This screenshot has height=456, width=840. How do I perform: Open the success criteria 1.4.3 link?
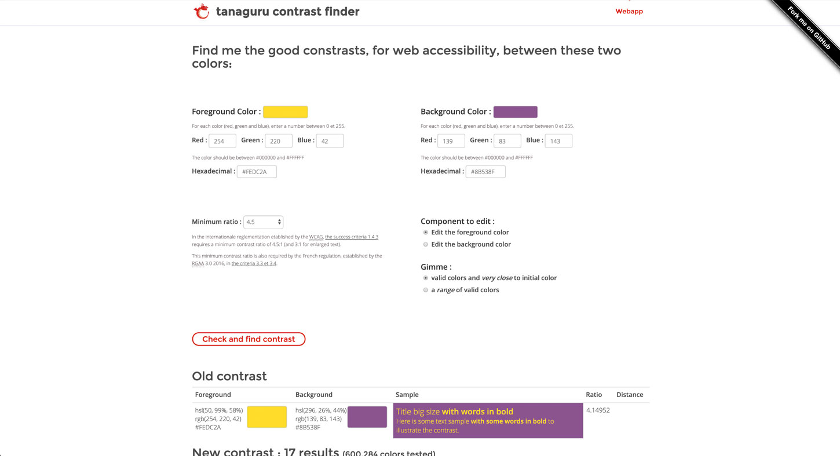pos(352,237)
